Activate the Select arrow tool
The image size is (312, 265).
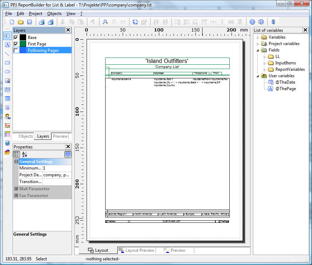(8, 36)
